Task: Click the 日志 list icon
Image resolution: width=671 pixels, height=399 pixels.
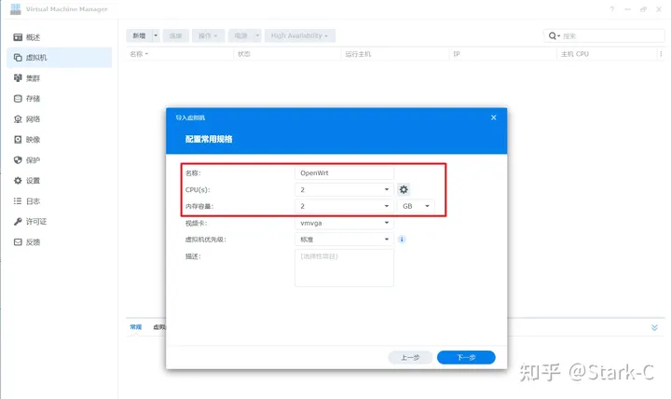Action: (x=18, y=200)
